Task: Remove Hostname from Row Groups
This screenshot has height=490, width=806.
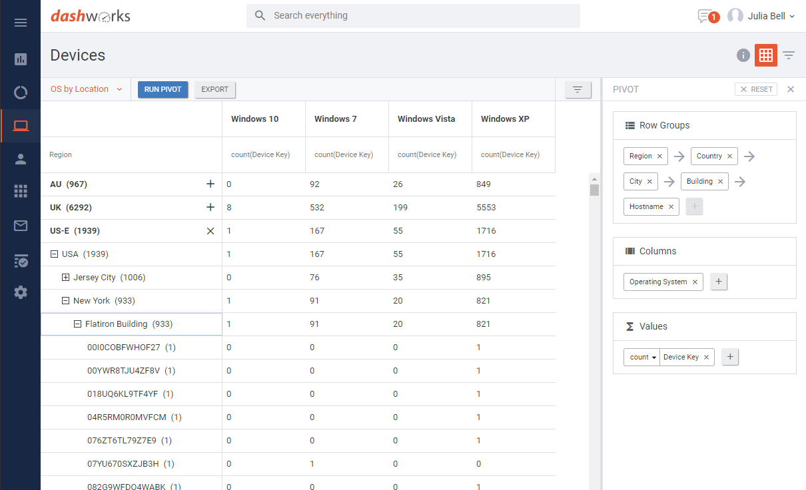Action: click(671, 206)
